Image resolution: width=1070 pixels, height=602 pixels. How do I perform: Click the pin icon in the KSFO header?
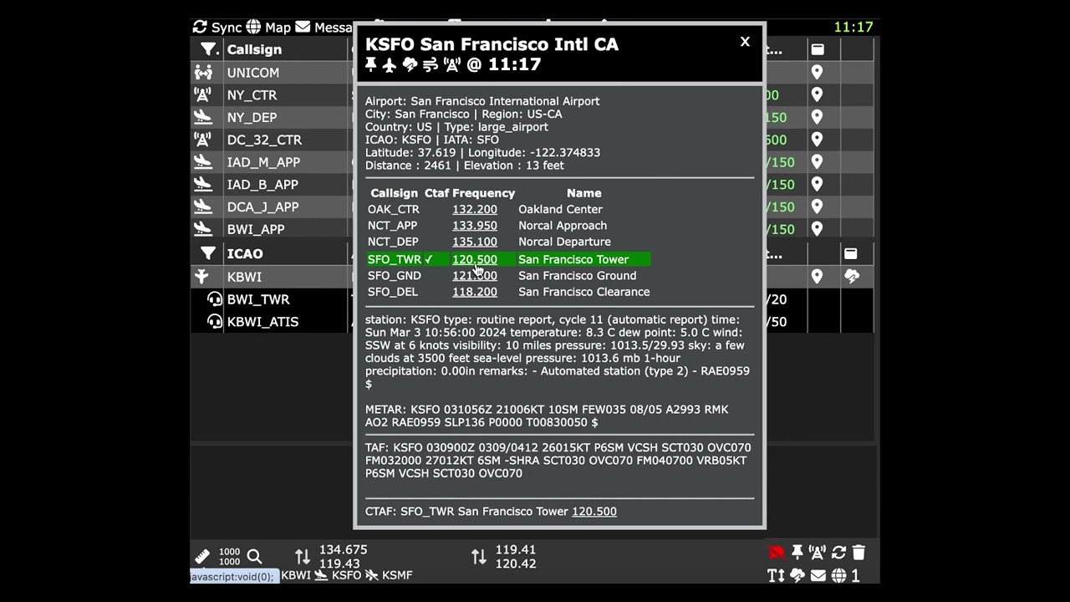click(370, 64)
